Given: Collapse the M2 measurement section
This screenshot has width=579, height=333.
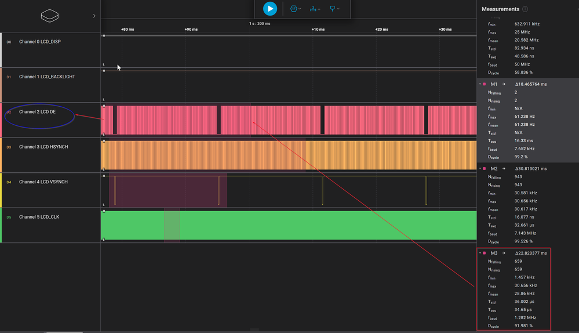Looking at the screenshot, I should (480, 169).
